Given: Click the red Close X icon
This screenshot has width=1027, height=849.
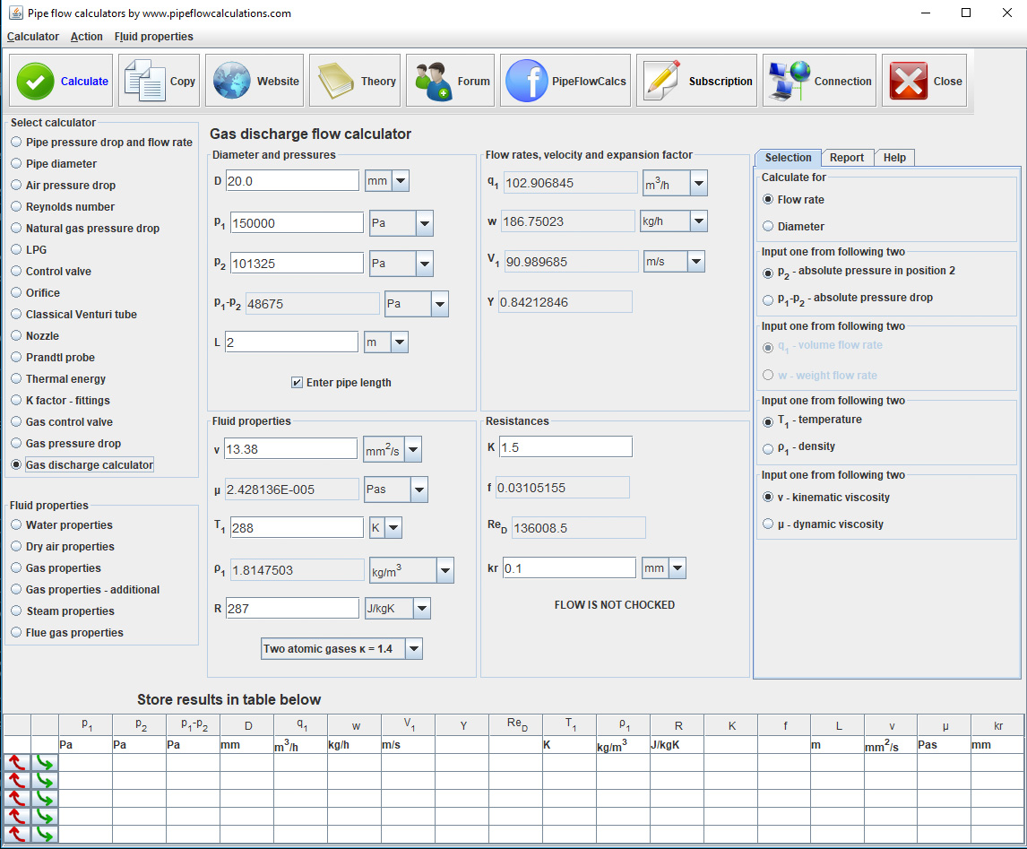Looking at the screenshot, I should coord(908,81).
